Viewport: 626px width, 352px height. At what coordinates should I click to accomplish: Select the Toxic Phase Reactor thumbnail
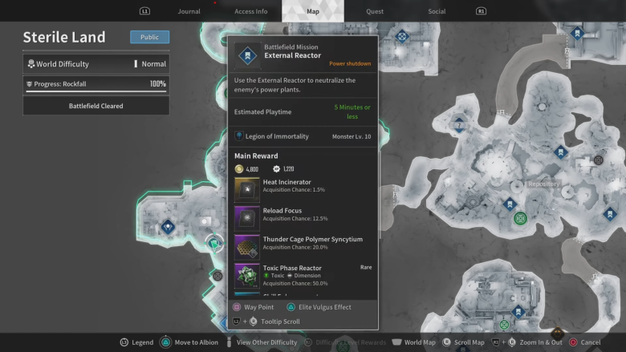pyautogui.click(x=246, y=276)
